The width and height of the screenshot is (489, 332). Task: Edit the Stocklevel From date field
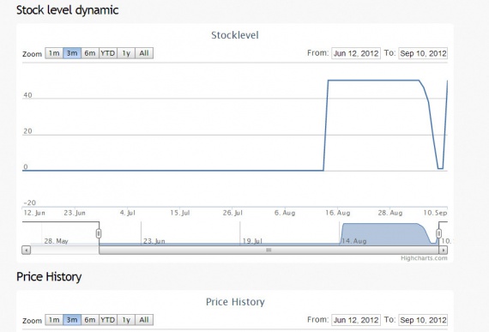pos(356,53)
